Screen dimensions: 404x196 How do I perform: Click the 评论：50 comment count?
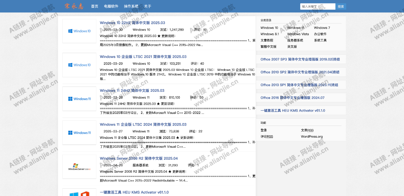point(197,97)
